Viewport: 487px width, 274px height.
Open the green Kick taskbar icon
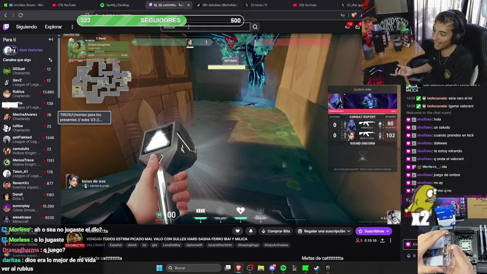point(306,268)
